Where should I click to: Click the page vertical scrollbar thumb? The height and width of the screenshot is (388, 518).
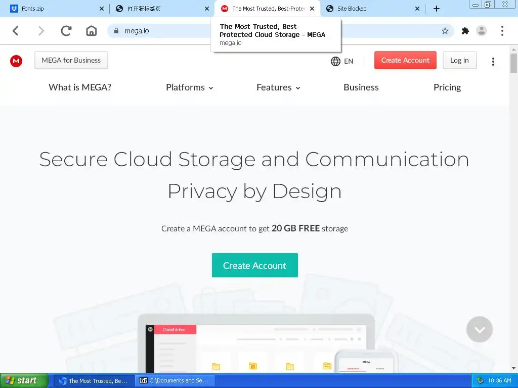point(513,63)
